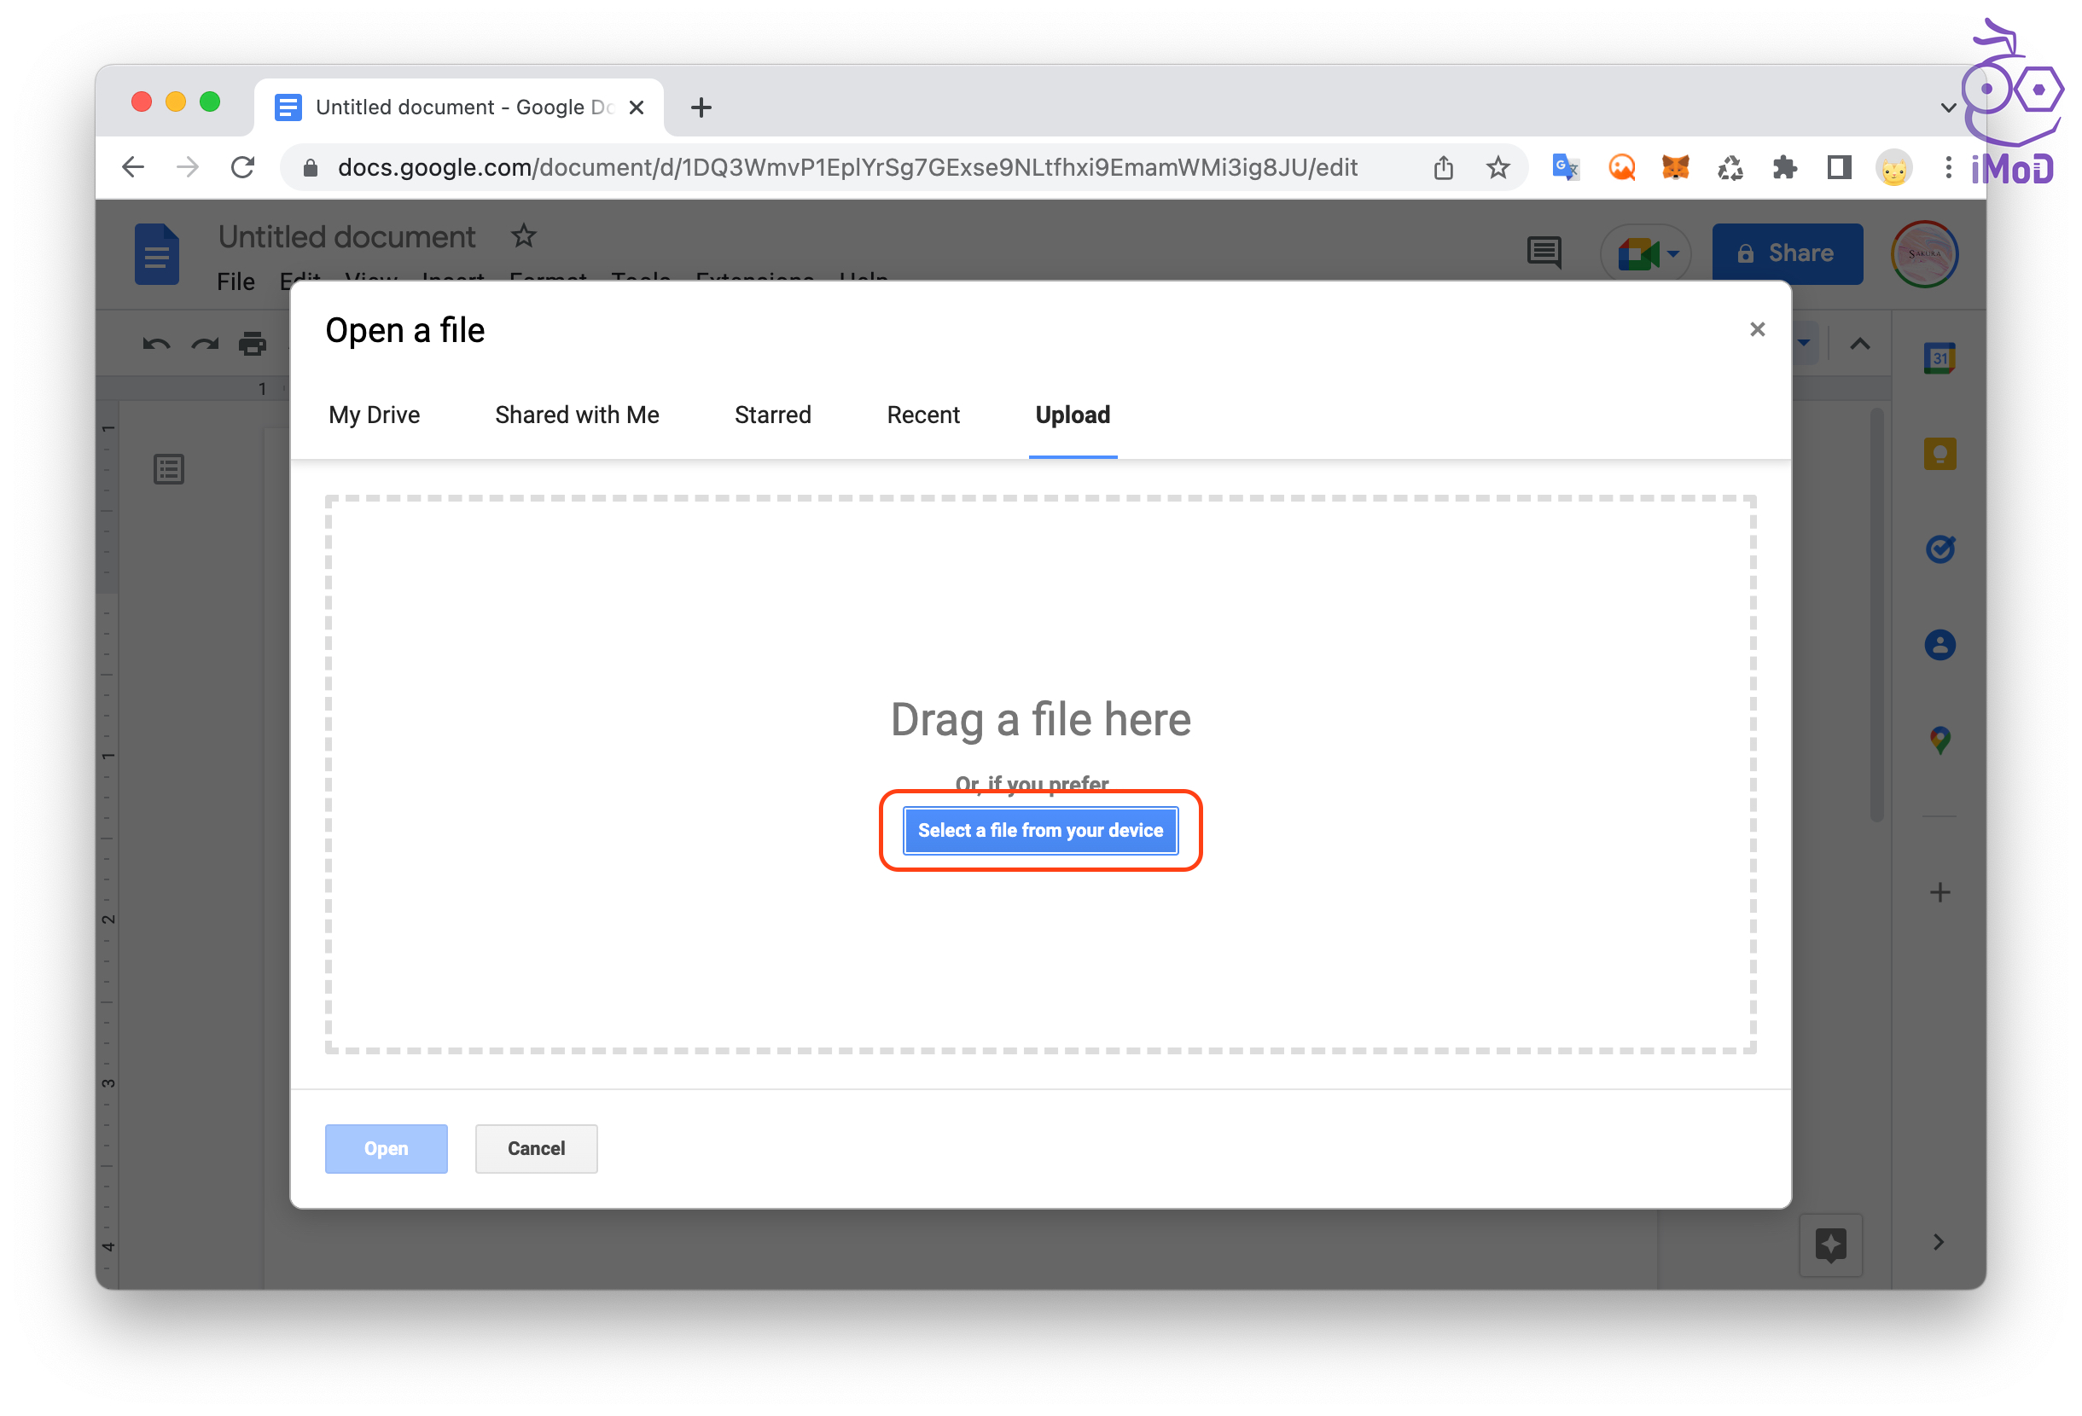Switch to Shared with Me tab
Screen dimensions: 2082x1416
577,415
